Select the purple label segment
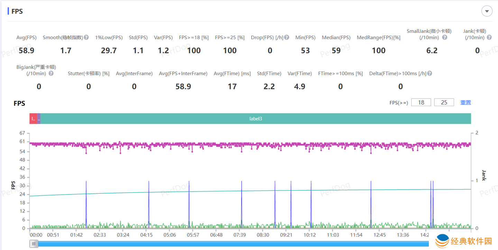Viewport: 498px width, 250px height. (39, 119)
